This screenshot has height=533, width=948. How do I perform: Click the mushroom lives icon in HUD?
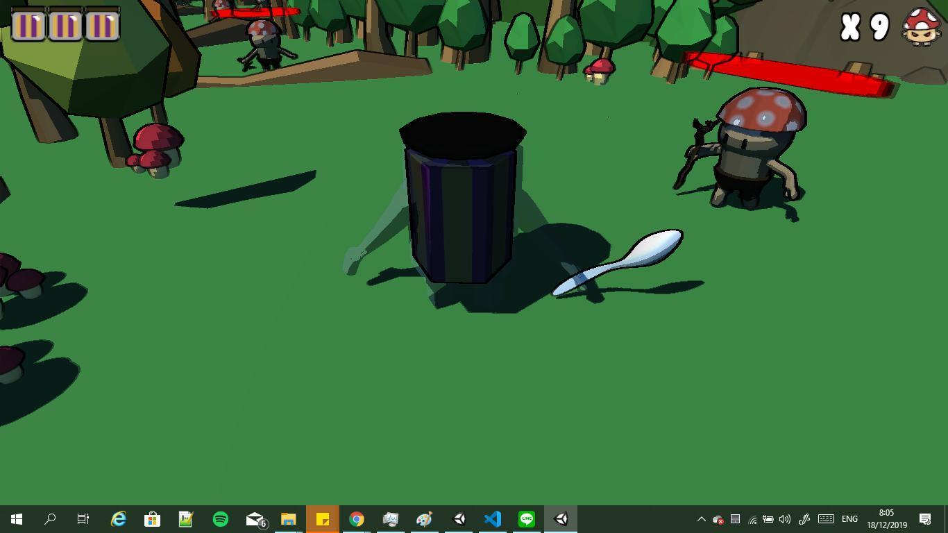point(922,27)
